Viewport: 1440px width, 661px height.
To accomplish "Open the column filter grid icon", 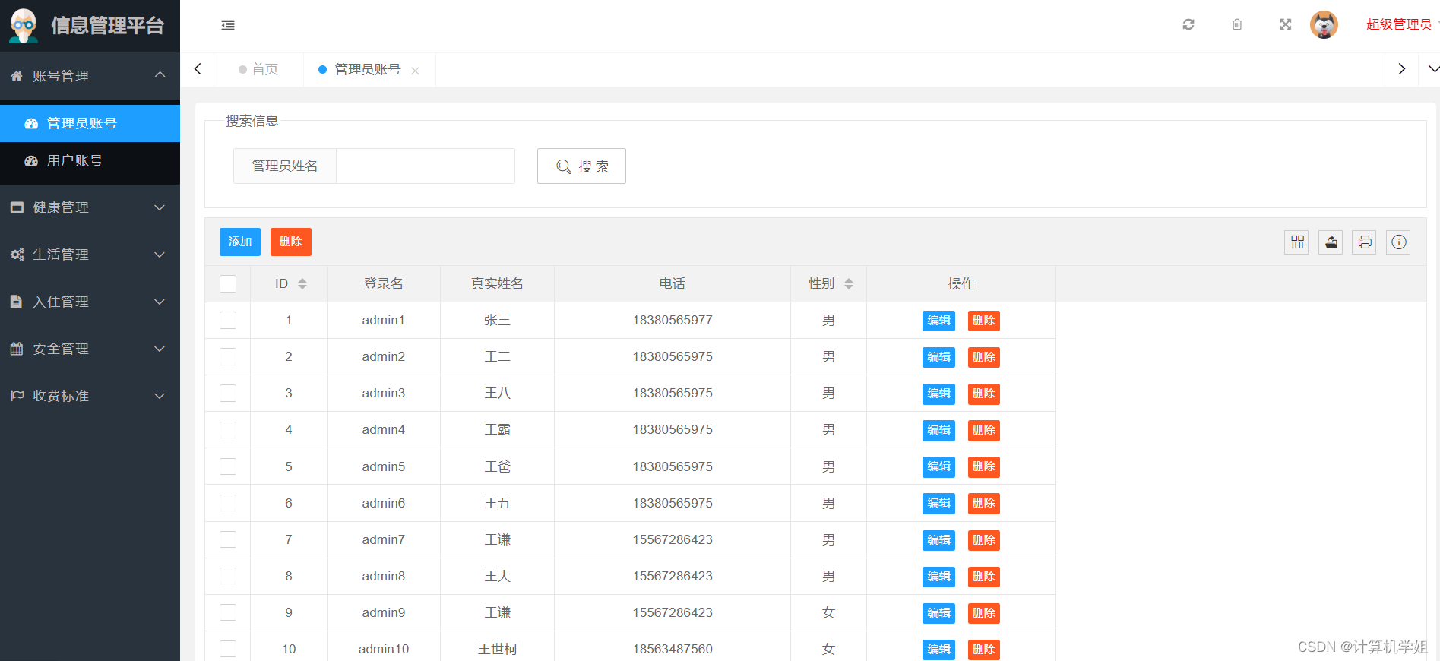I will [1297, 242].
